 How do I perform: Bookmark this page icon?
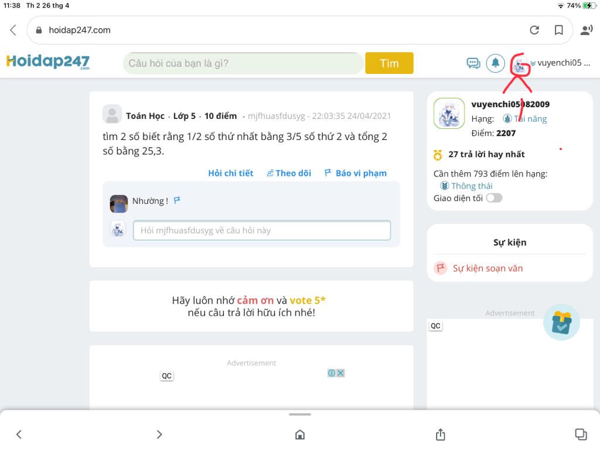[558, 30]
